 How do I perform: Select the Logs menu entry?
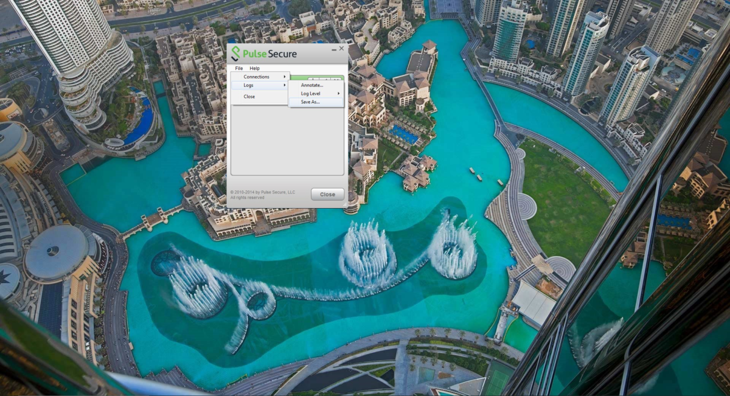(248, 85)
